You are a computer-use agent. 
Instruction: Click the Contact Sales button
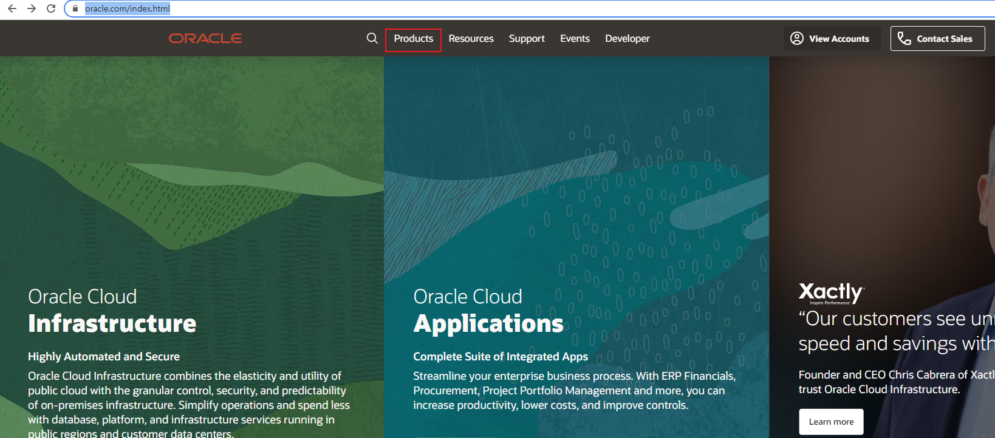tap(937, 38)
